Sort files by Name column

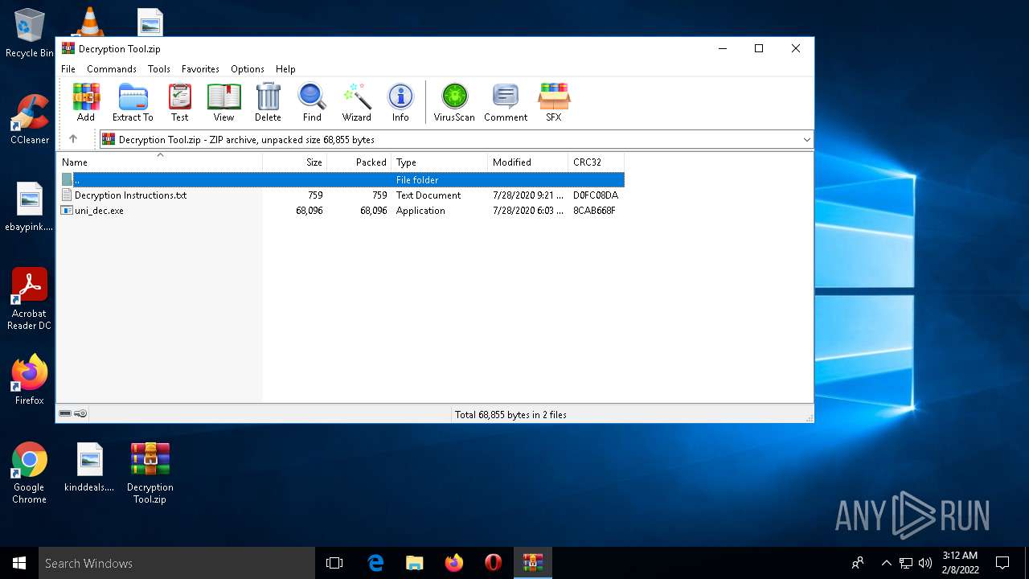coord(159,162)
